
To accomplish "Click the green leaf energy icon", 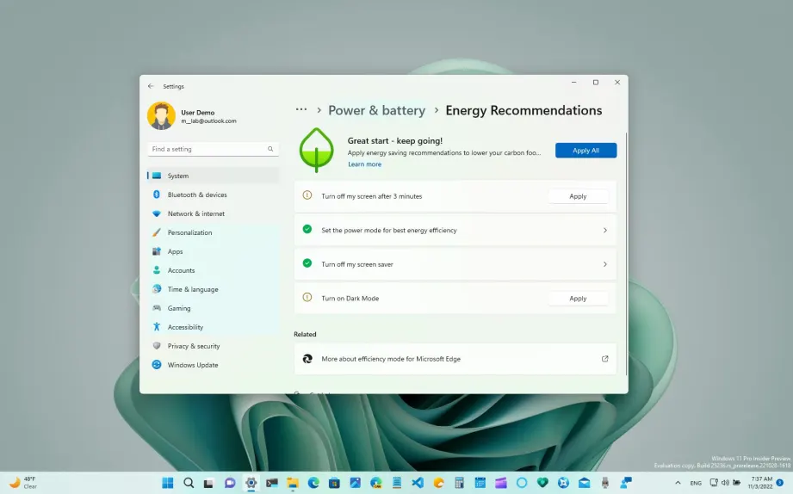I will coord(317,150).
